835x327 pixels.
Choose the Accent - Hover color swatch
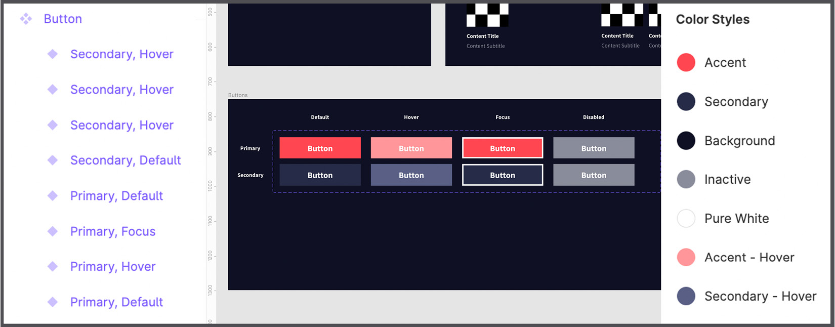[x=686, y=258]
